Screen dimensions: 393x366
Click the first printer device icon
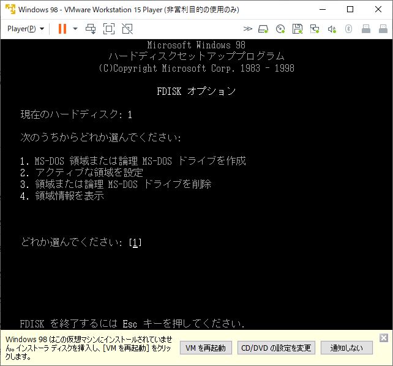pos(366,29)
